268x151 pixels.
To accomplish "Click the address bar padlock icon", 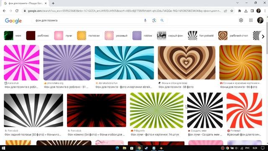I will (x=25, y=11).
